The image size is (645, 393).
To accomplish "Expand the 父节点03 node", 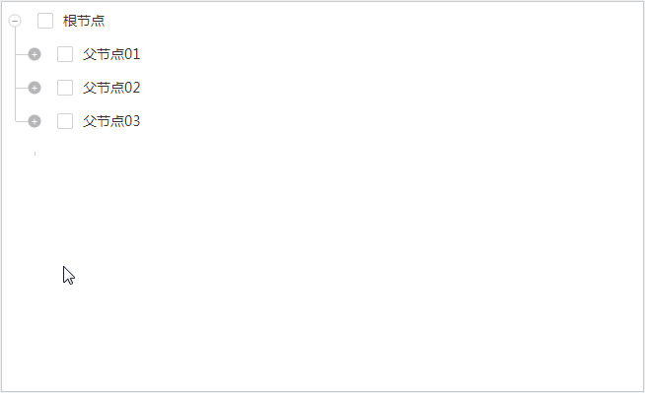I will 35,121.
